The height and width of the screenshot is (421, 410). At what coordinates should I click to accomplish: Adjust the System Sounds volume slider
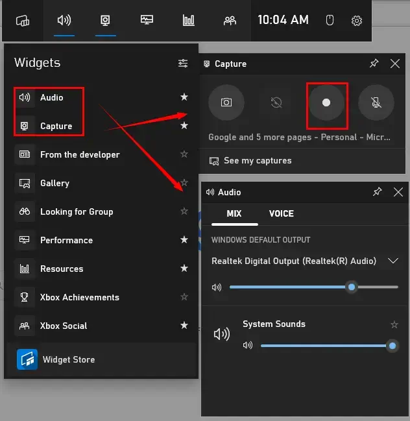(329, 346)
